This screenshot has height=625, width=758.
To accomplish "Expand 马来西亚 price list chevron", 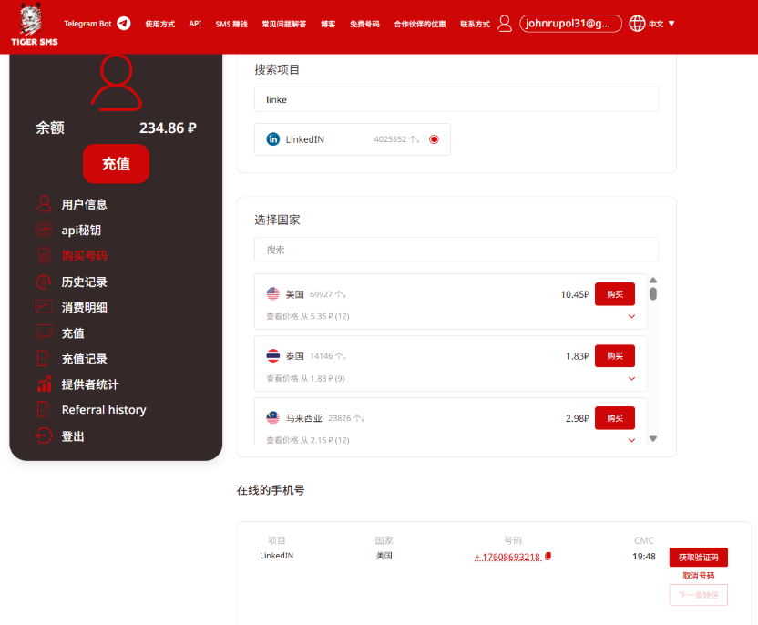I will point(631,440).
